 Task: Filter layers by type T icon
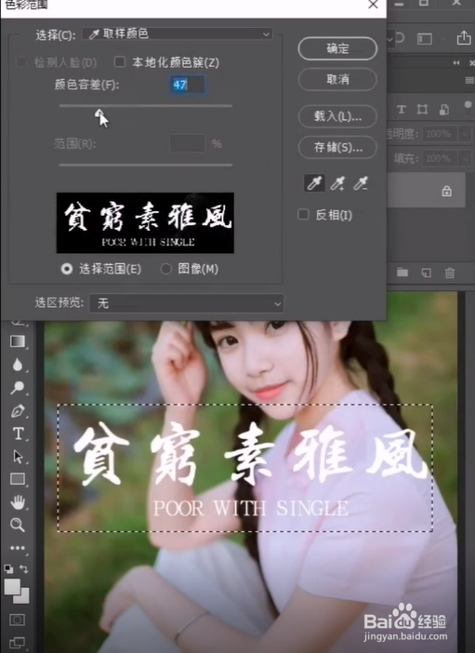[402, 110]
